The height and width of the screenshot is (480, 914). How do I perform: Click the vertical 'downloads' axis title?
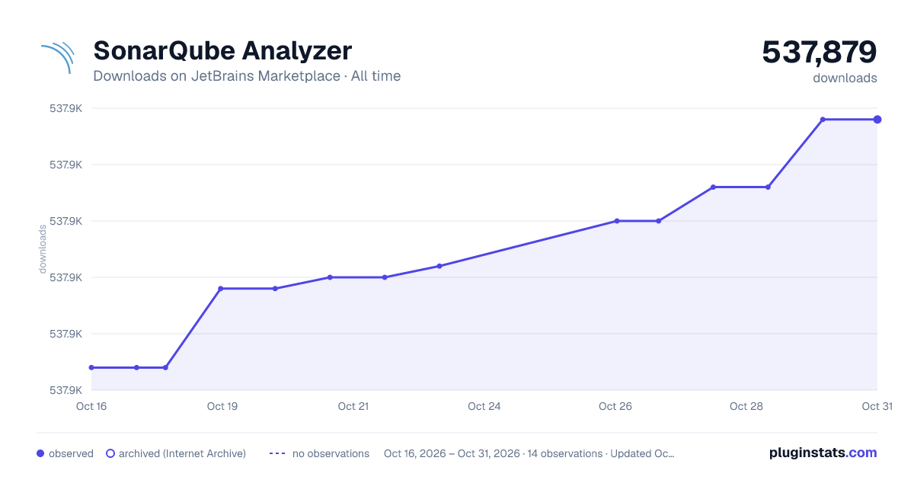43,249
